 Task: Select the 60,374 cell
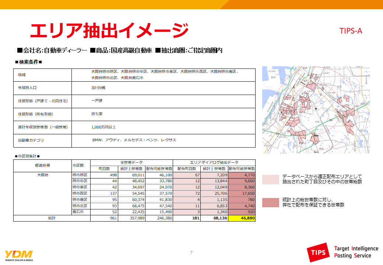point(132,199)
